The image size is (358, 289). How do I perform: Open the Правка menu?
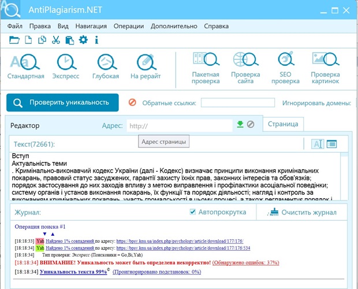coord(40,26)
